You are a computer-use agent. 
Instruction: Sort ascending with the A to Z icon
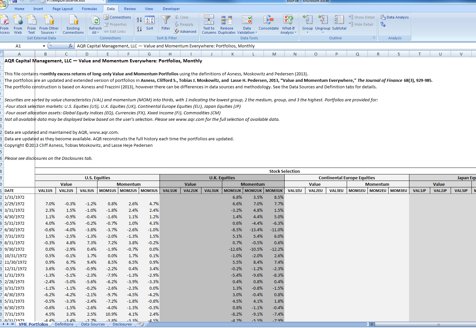coord(139,20)
